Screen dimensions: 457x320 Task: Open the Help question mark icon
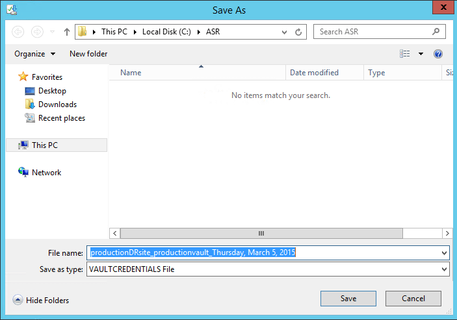(438, 54)
